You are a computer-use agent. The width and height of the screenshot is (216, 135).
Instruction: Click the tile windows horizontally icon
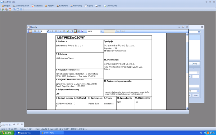[x=21, y=9]
